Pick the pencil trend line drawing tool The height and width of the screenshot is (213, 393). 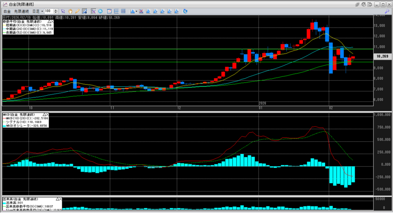(77, 11)
